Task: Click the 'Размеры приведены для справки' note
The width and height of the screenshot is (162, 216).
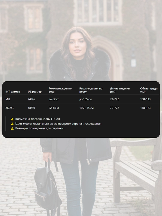Action: 39,128
